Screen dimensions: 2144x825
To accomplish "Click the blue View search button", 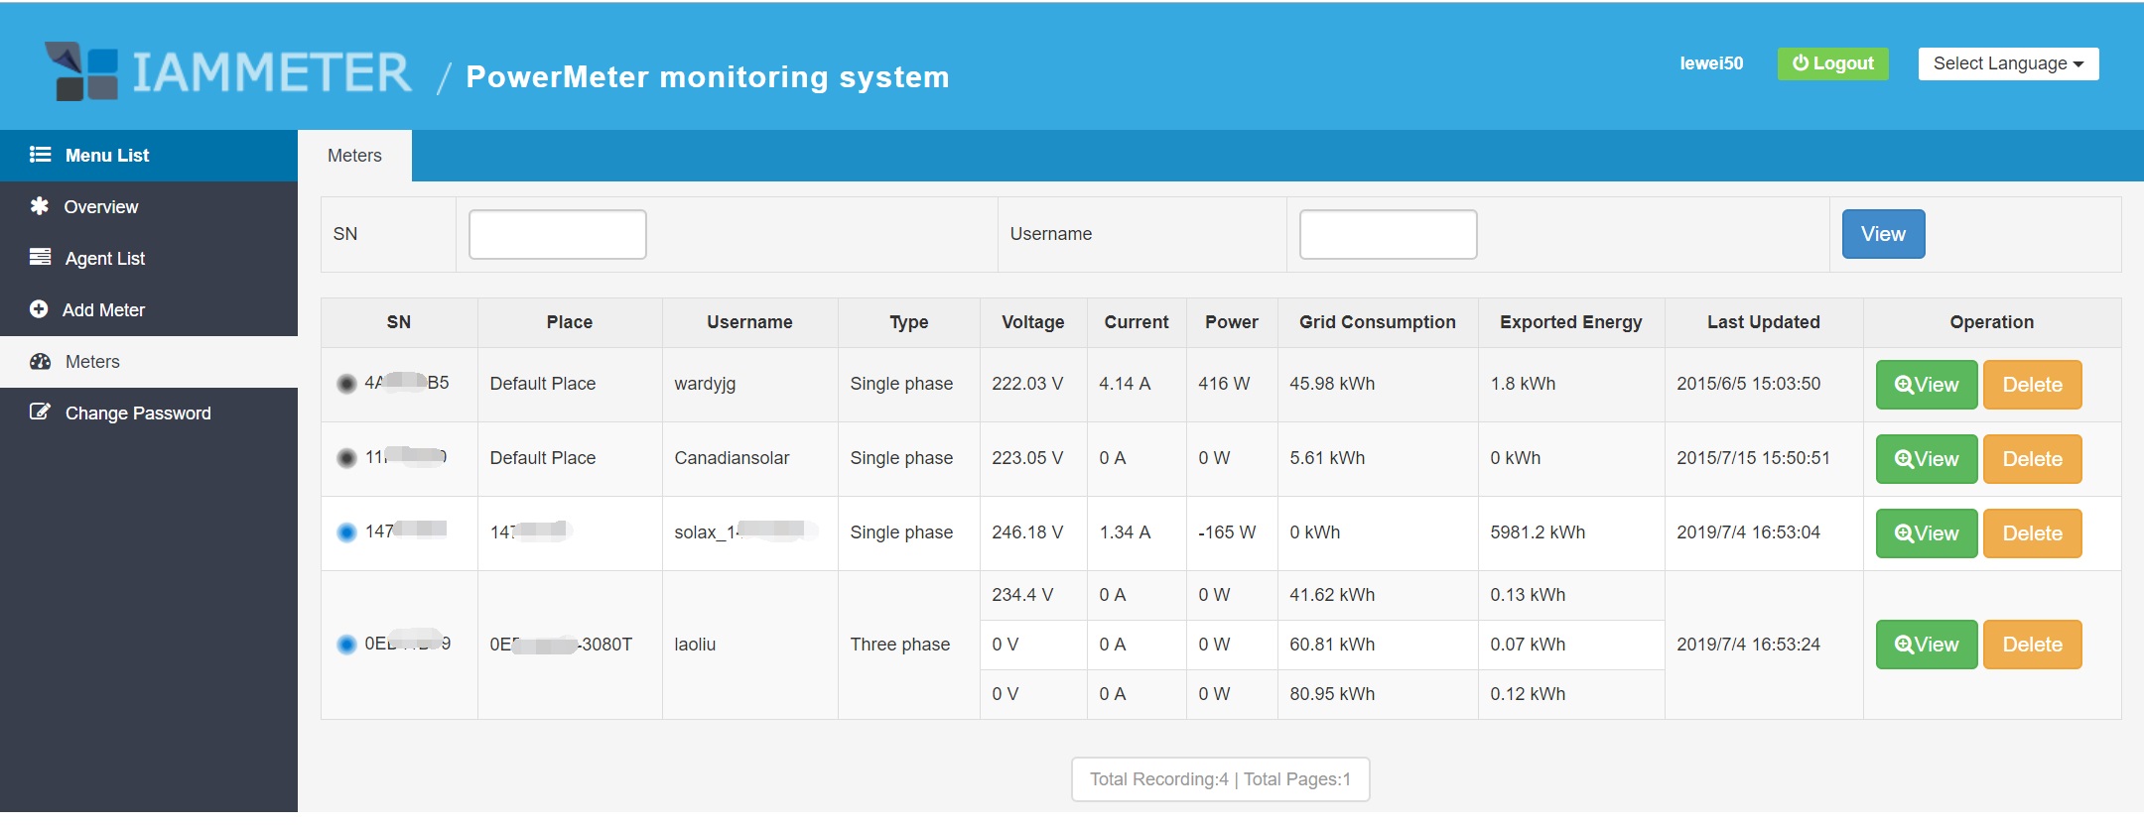I will (x=1882, y=234).
